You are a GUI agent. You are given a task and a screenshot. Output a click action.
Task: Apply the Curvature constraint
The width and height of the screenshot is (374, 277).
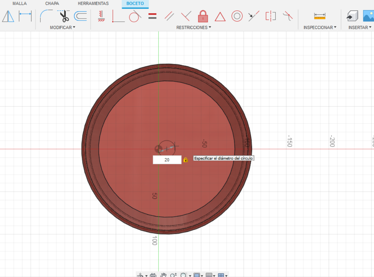click(x=288, y=16)
